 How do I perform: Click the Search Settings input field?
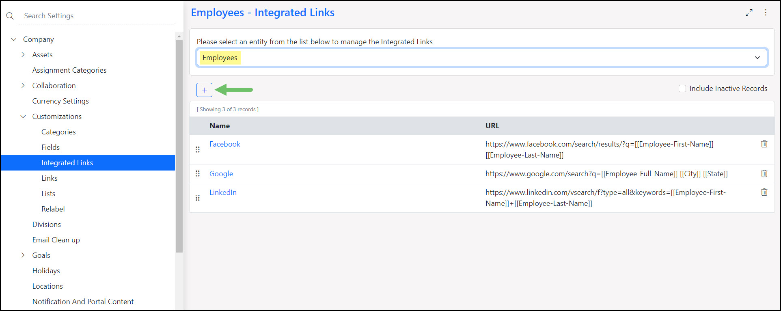(x=97, y=16)
